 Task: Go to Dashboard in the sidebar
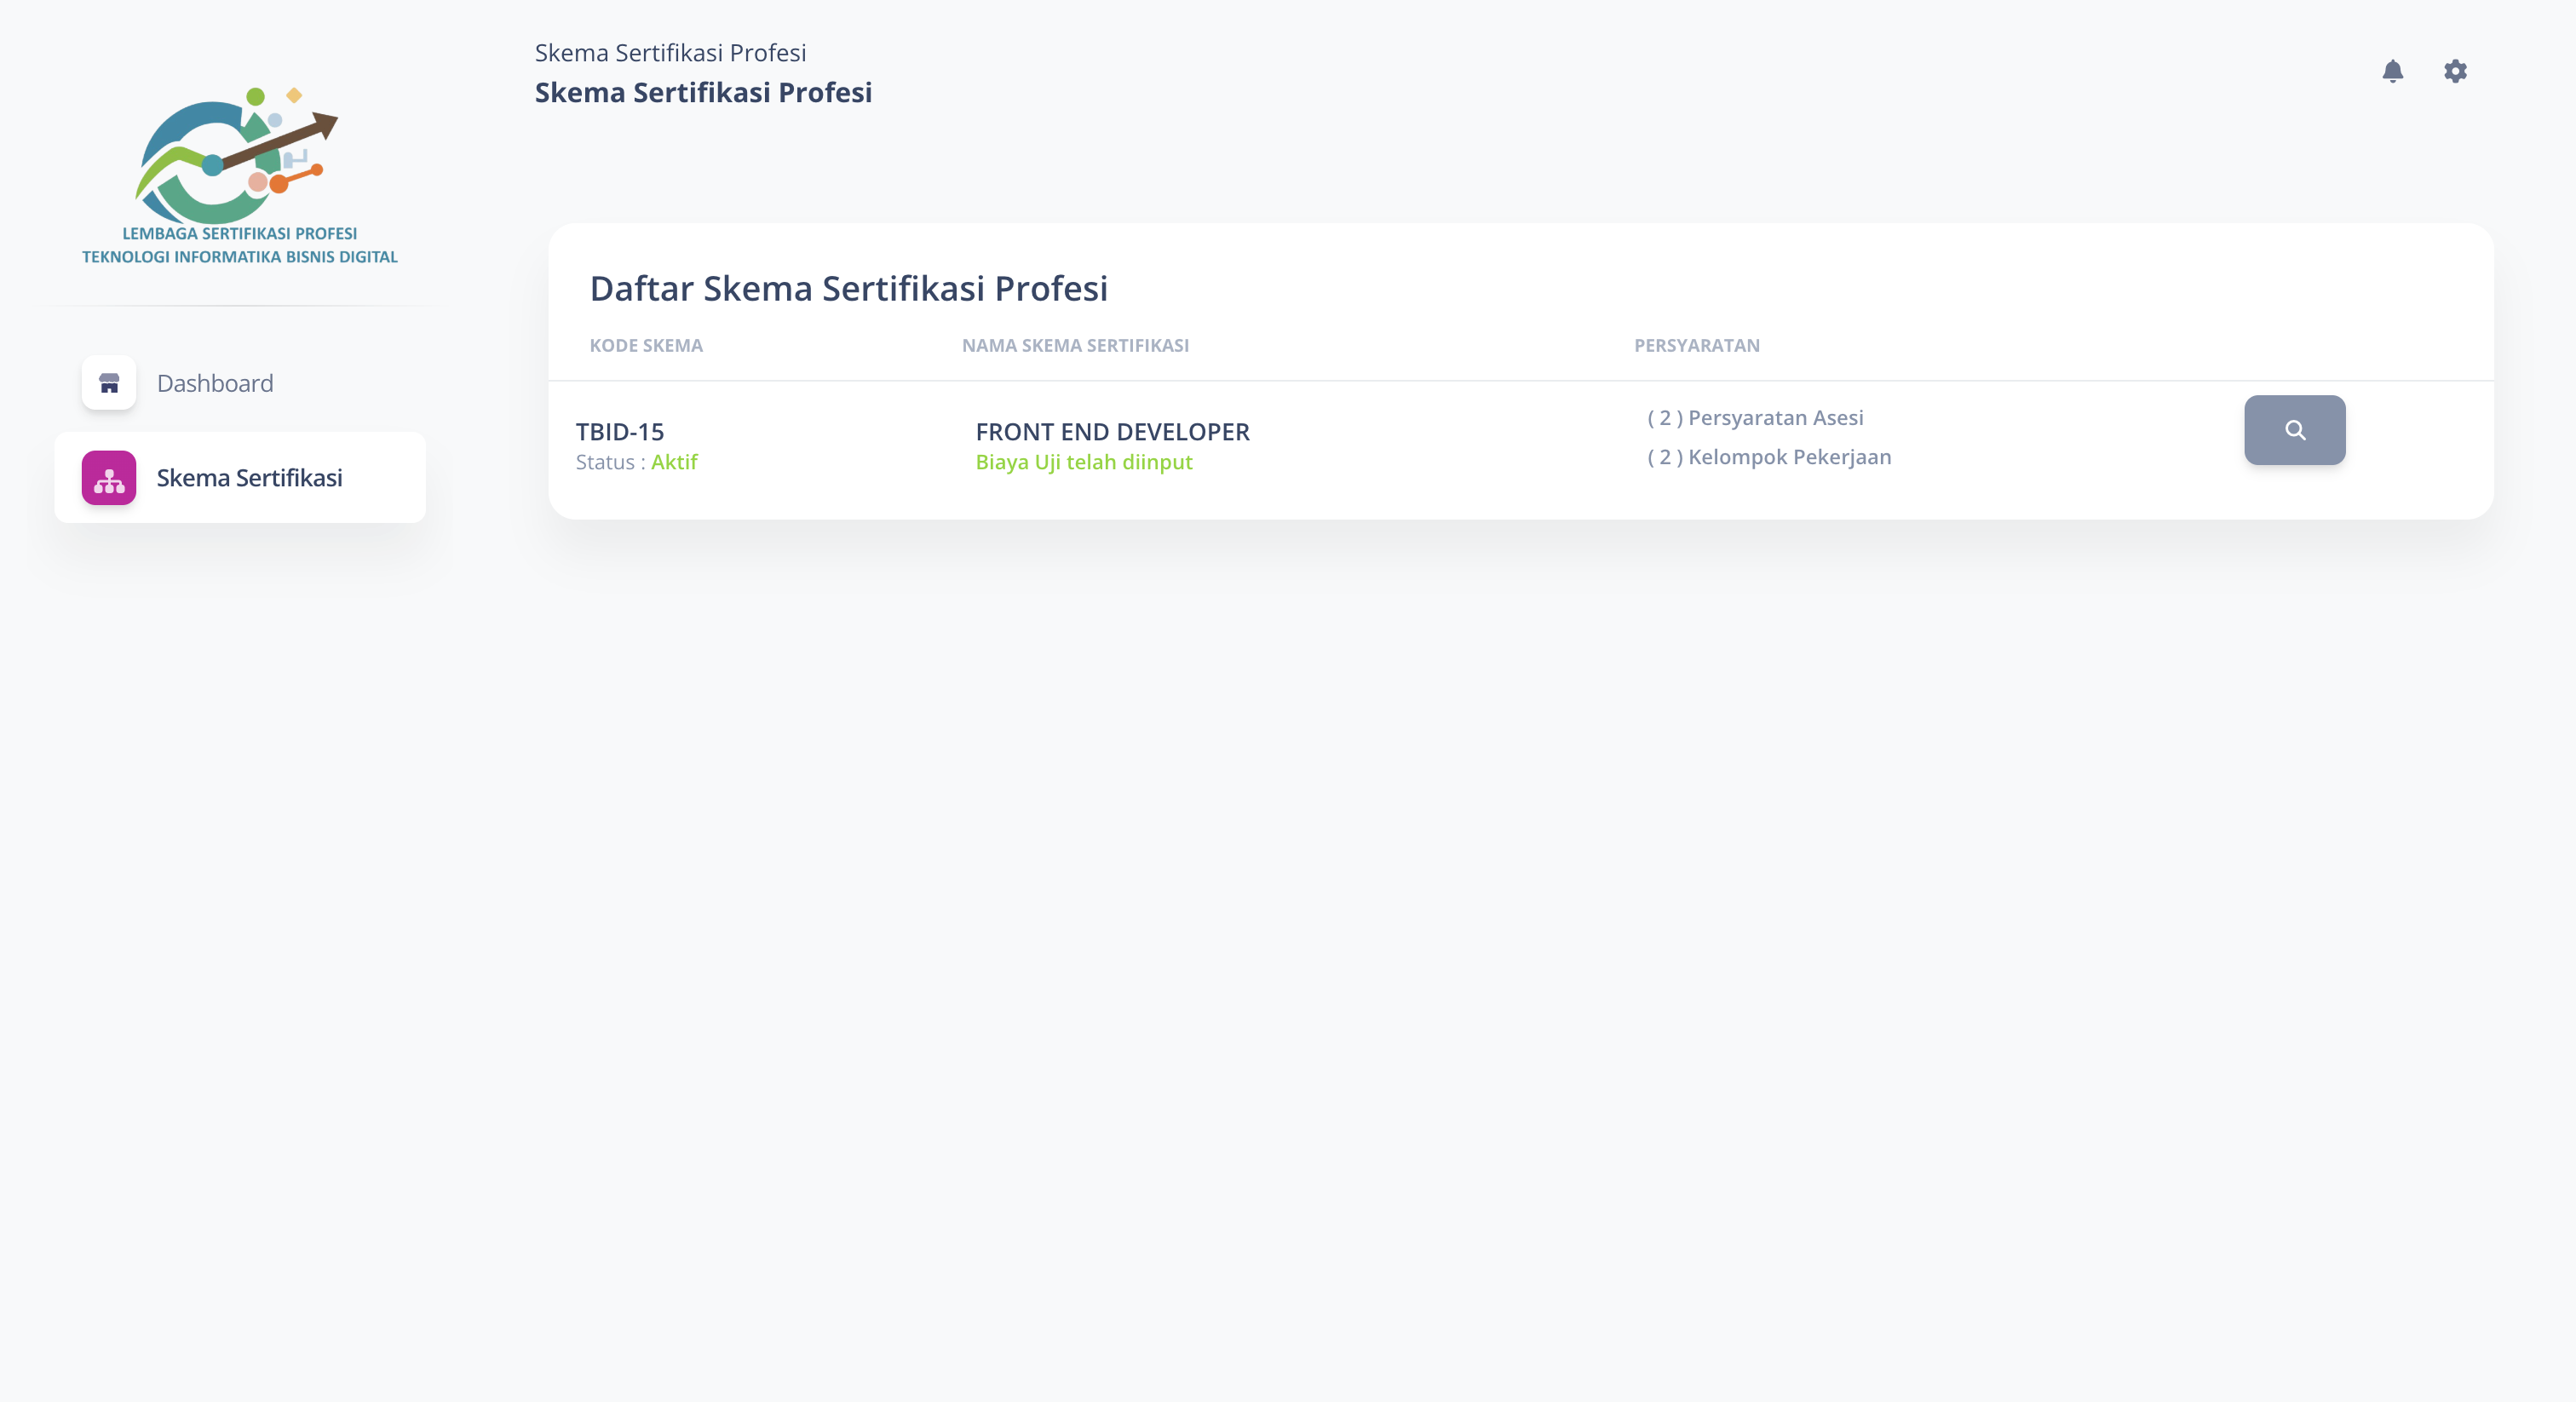click(x=215, y=383)
